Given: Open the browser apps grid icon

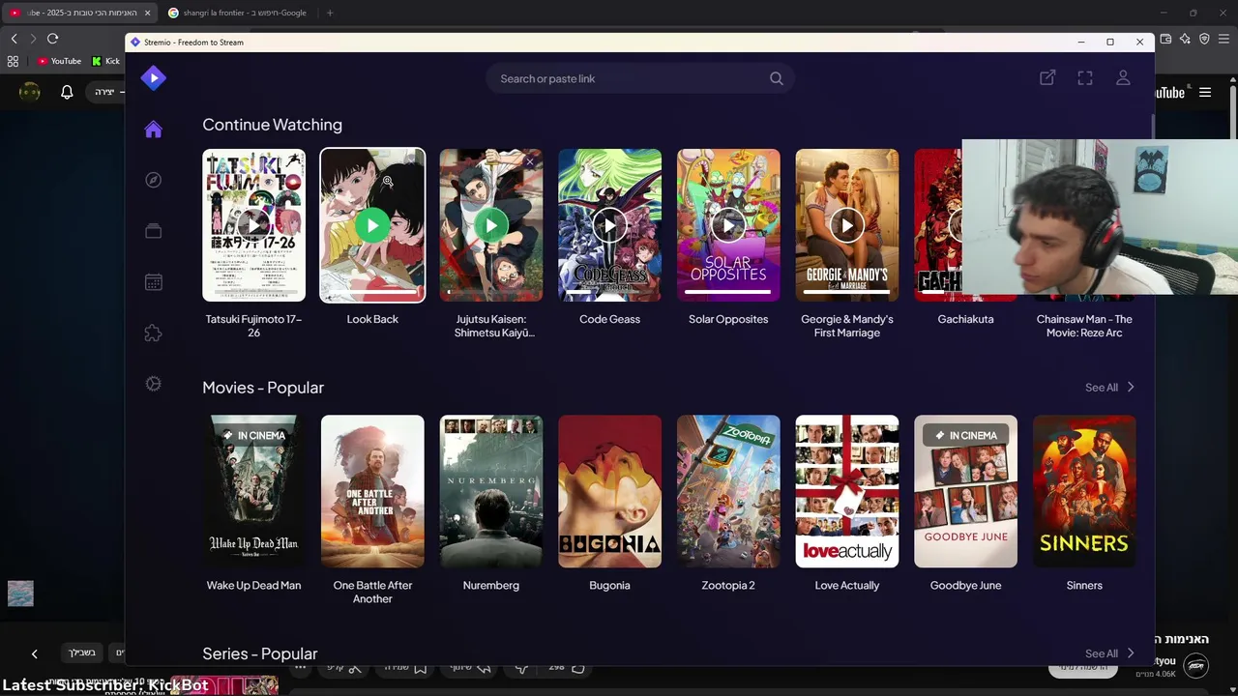Looking at the screenshot, I should tap(13, 61).
